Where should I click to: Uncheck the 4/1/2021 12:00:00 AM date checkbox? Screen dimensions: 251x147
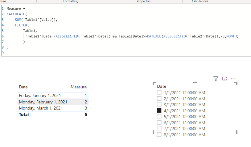pos(159,110)
